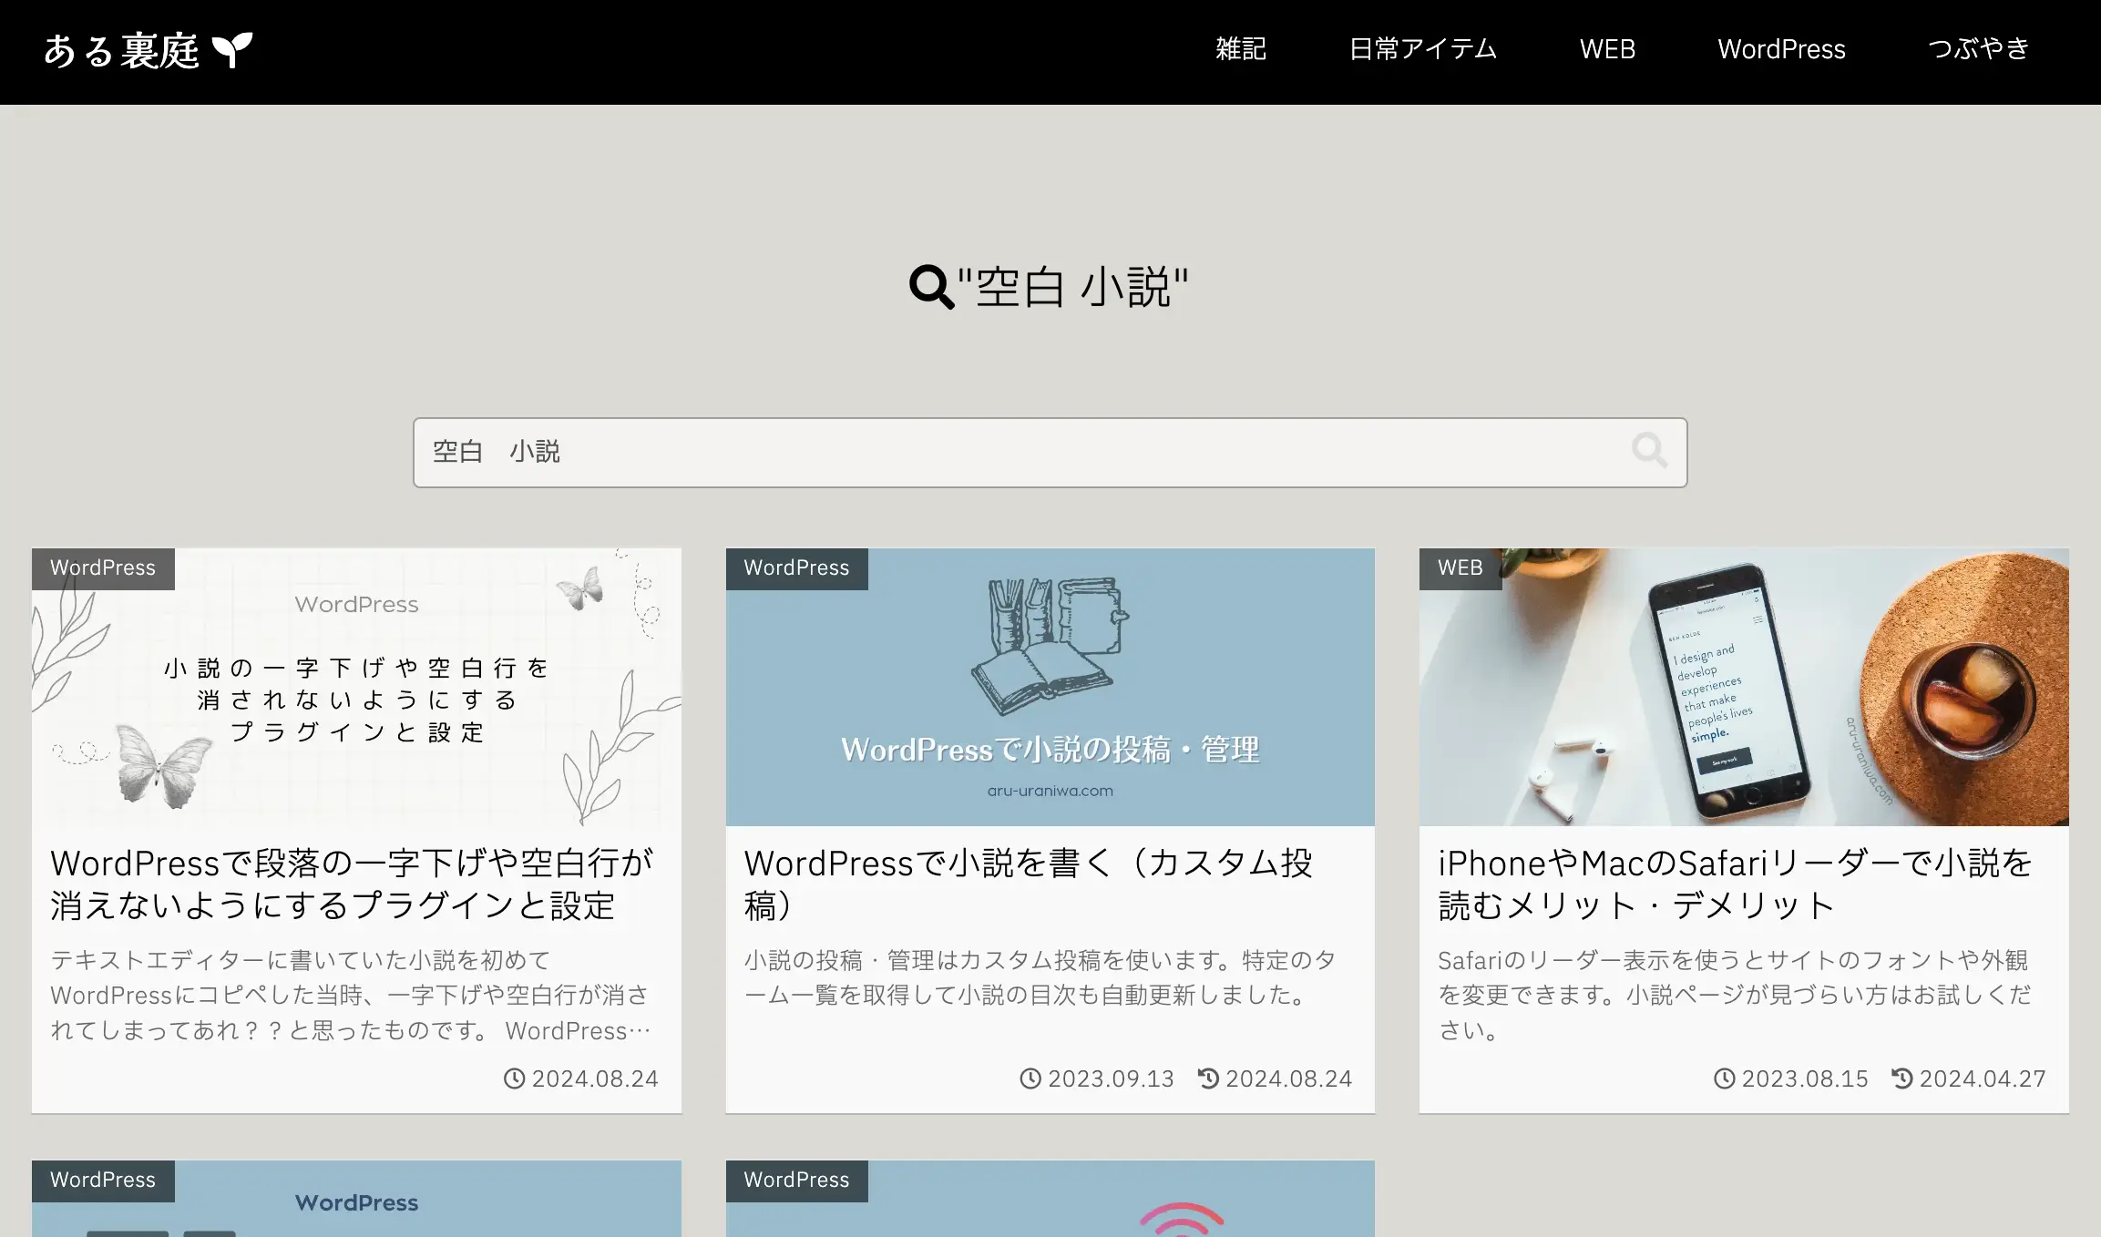Open the book illustration thumbnail WordPressで小説の投稿・管理

[x=1050, y=687]
